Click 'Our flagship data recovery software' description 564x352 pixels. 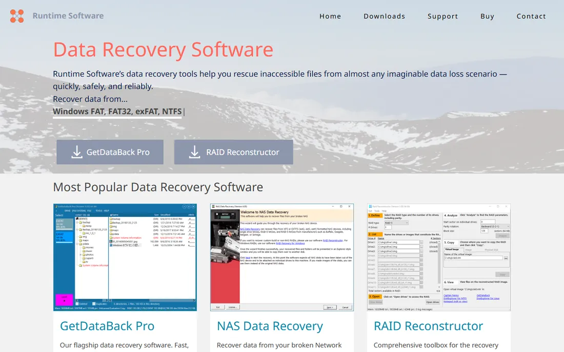tap(124, 345)
